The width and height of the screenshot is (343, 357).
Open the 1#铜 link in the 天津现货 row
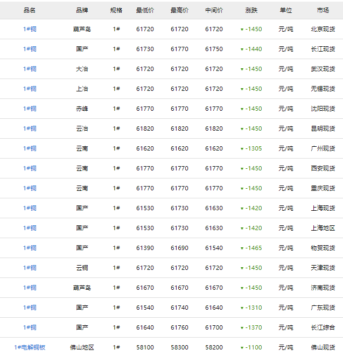pyautogui.click(x=30, y=268)
